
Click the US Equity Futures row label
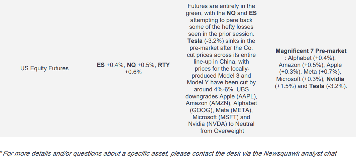pos(44,68)
